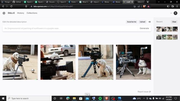The image size is (180, 101).
Task: Open Task View on the taskbar
Action: point(61,98)
